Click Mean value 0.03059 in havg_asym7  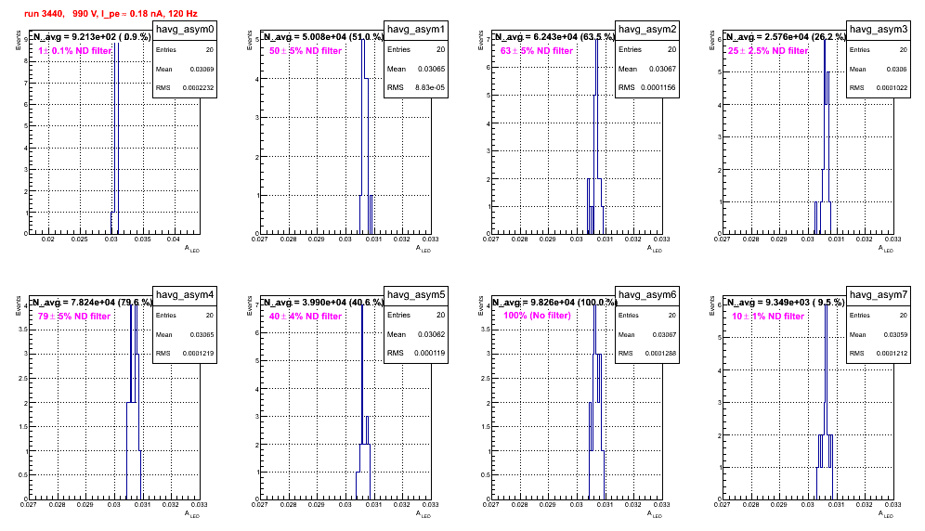(x=895, y=335)
